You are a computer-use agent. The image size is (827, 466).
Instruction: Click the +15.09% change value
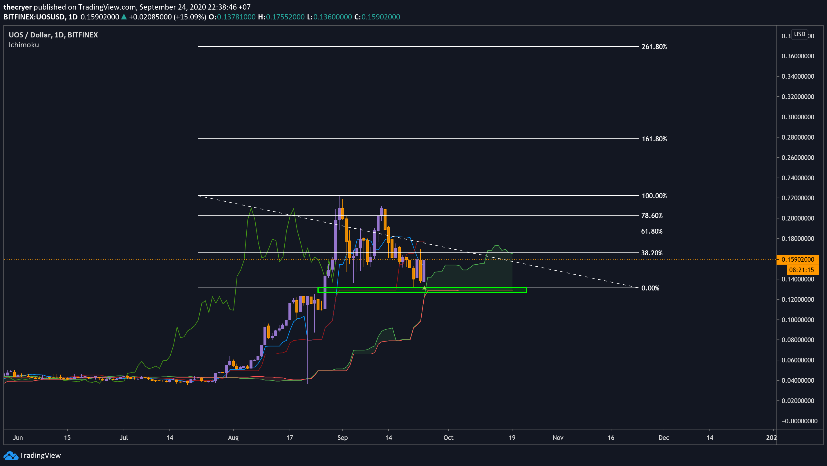pyautogui.click(x=190, y=17)
